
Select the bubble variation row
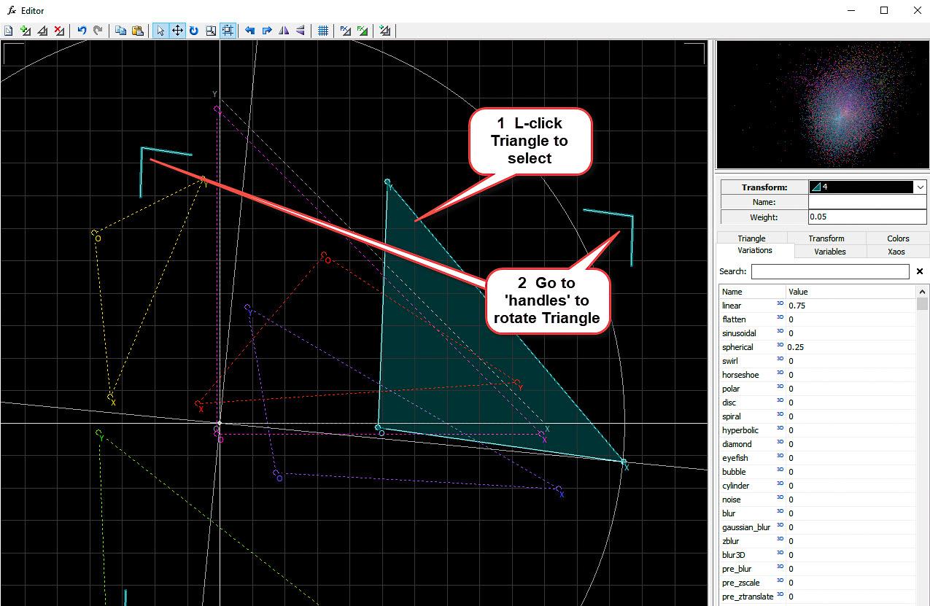(817, 472)
